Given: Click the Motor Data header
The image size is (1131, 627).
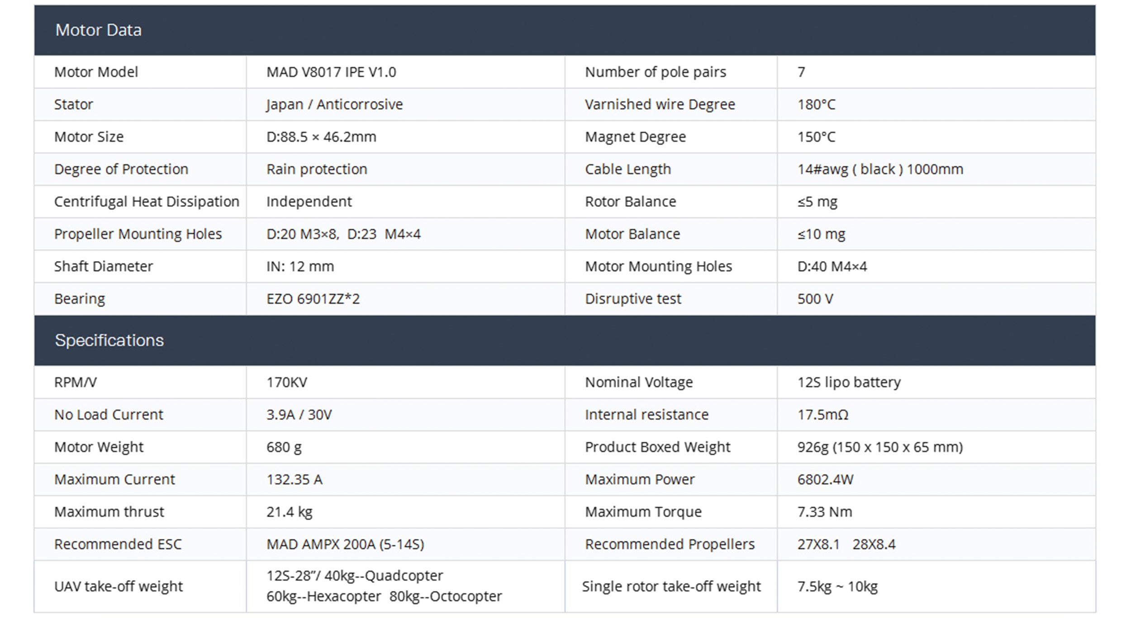Looking at the screenshot, I should tap(98, 30).
